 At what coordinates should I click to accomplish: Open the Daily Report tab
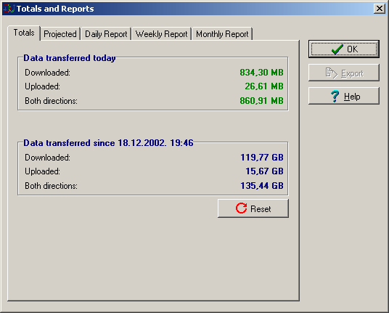click(x=106, y=33)
